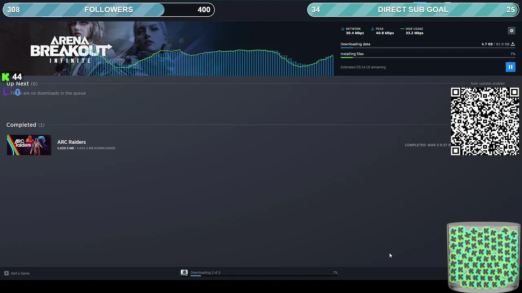
Task: Click the green disk usage line icon
Action: coord(402,29)
